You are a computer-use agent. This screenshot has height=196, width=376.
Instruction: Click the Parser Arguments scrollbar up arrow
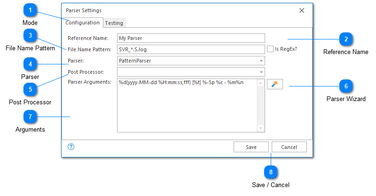click(260, 83)
